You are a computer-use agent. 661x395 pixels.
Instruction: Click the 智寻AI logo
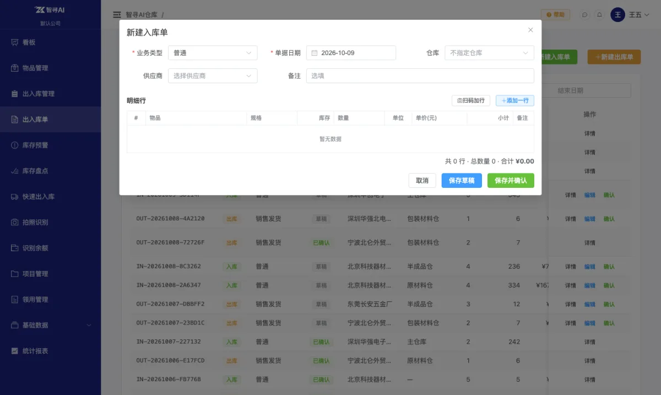pyautogui.click(x=50, y=10)
